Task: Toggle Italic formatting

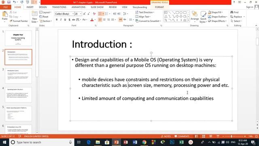Action: pyautogui.click(x=61, y=20)
